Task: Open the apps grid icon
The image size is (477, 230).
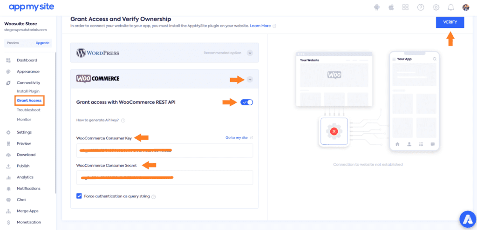Action: pos(405,7)
